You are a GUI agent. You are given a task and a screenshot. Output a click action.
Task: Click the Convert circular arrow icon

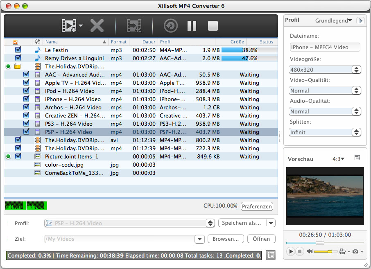point(171,25)
